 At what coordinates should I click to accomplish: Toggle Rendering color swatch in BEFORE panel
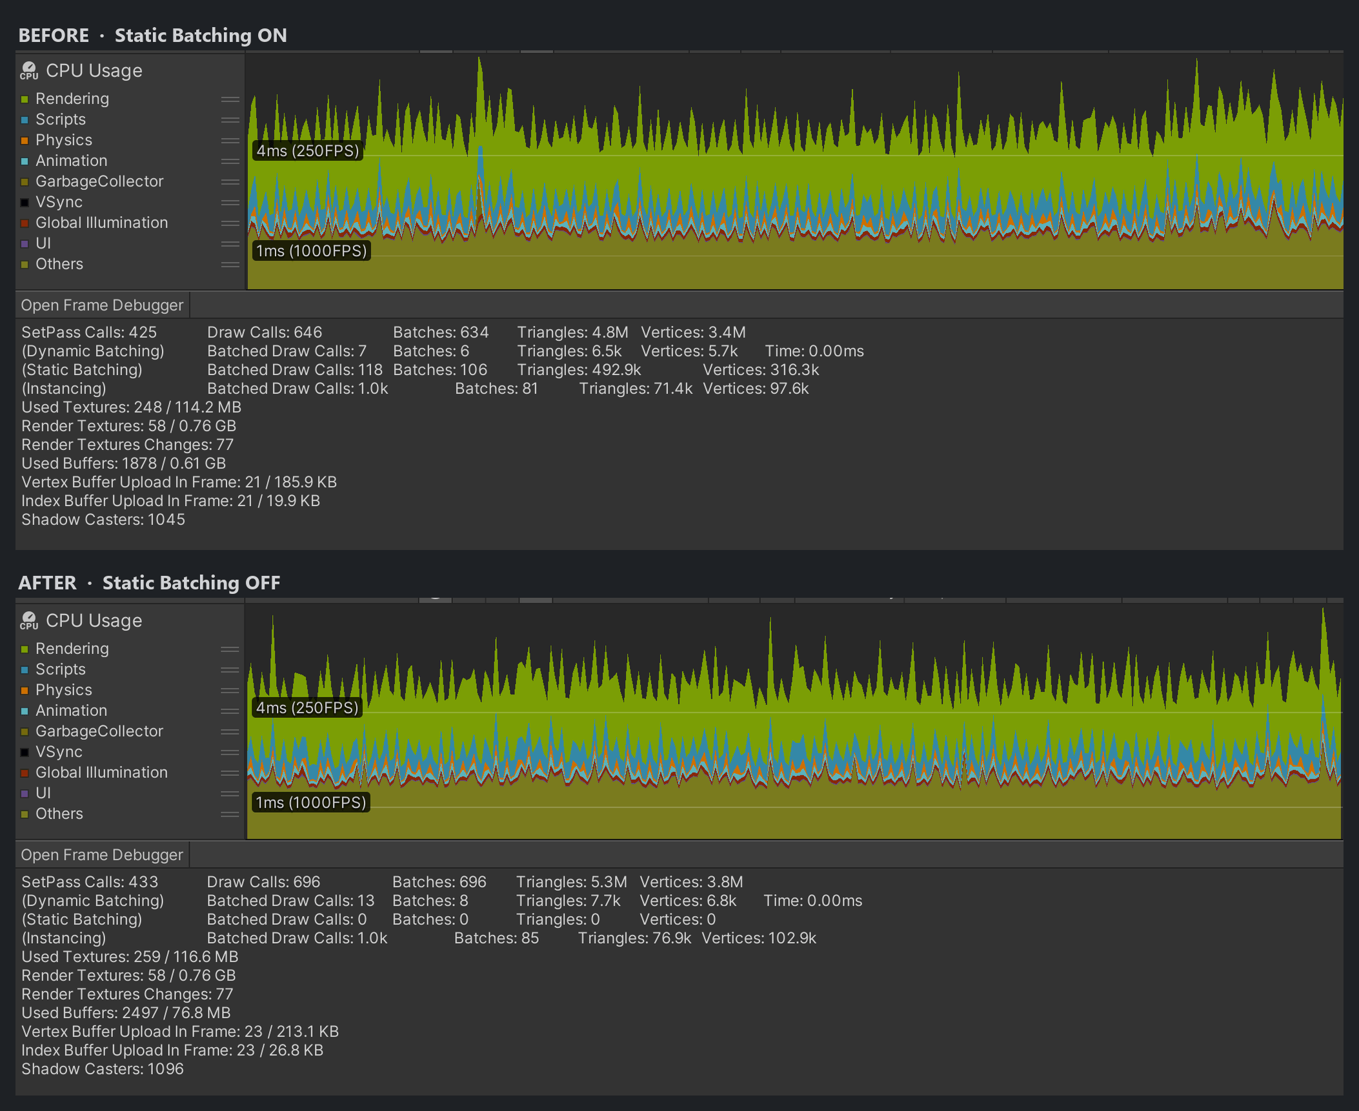tap(25, 99)
